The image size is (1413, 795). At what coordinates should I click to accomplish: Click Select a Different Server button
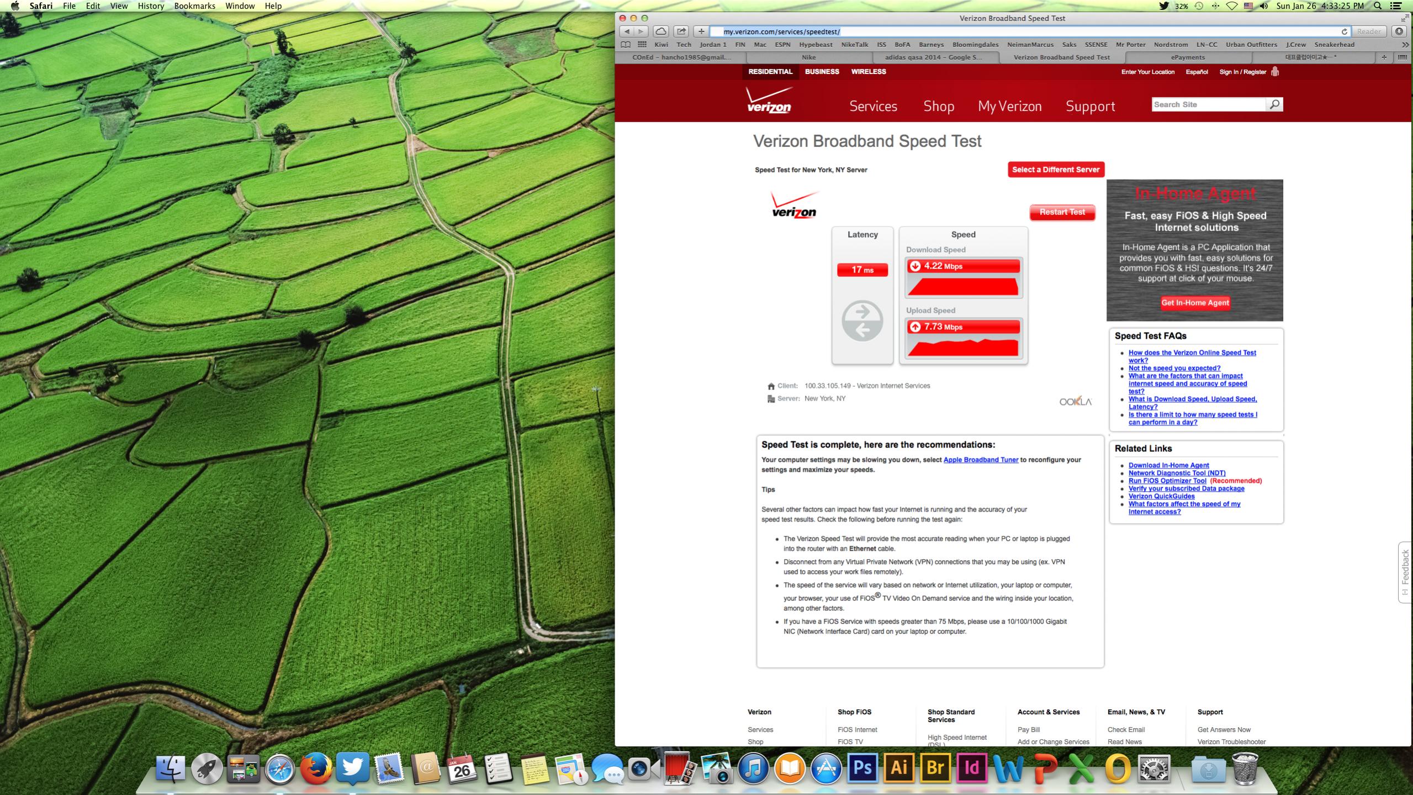tap(1056, 170)
